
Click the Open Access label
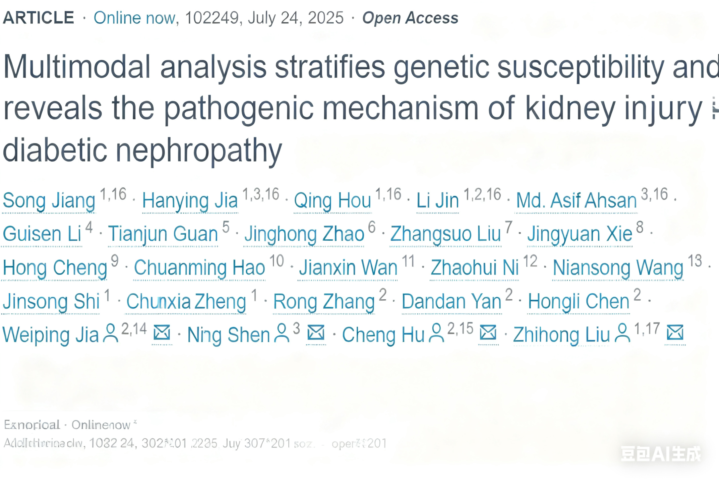pos(410,18)
